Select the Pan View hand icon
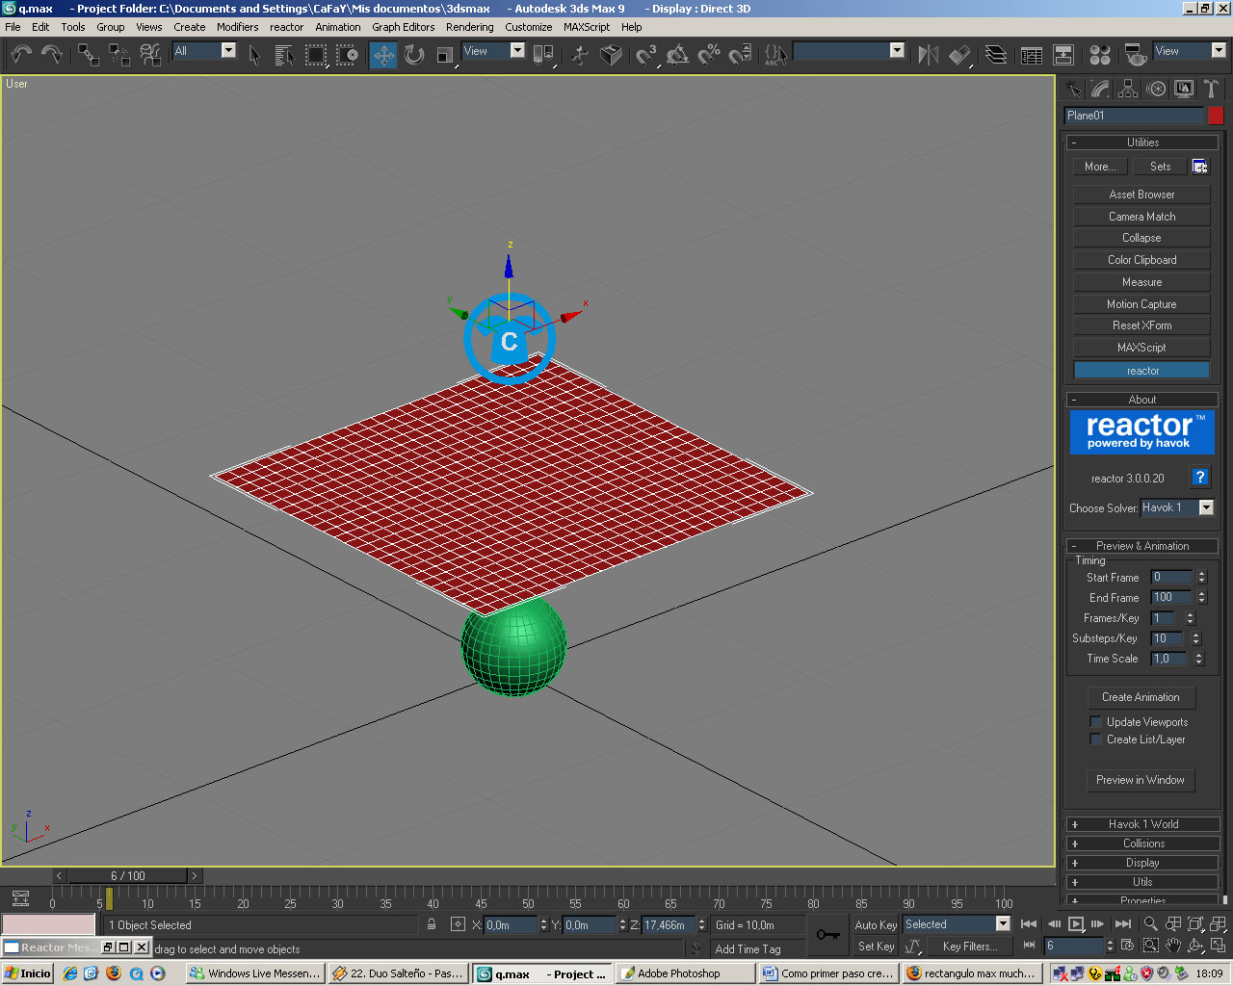The image size is (1233, 986). (x=1172, y=947)
